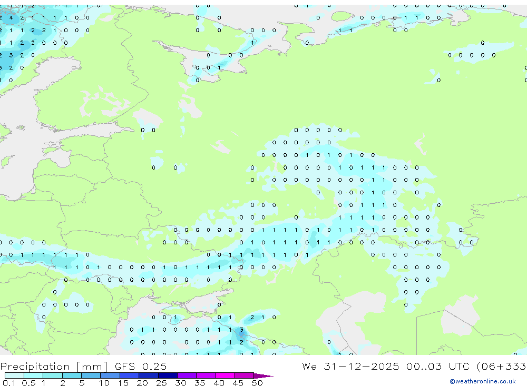Image resolution: width=527 pixels, height=386 pixels.
Task: Select the legend swatch between 0.5 and 1
Action: click(x=34, y=375)
